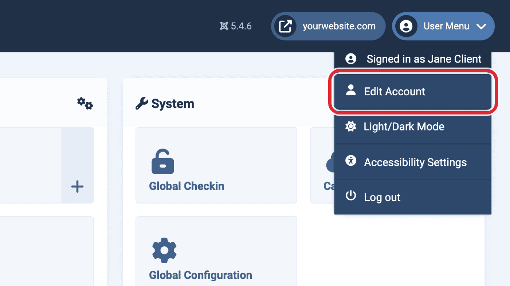Viewport: 510px width, 286px height.
Task: Click the power icon beside Log out
Action: pyautogui.click(x=351, y=196)
